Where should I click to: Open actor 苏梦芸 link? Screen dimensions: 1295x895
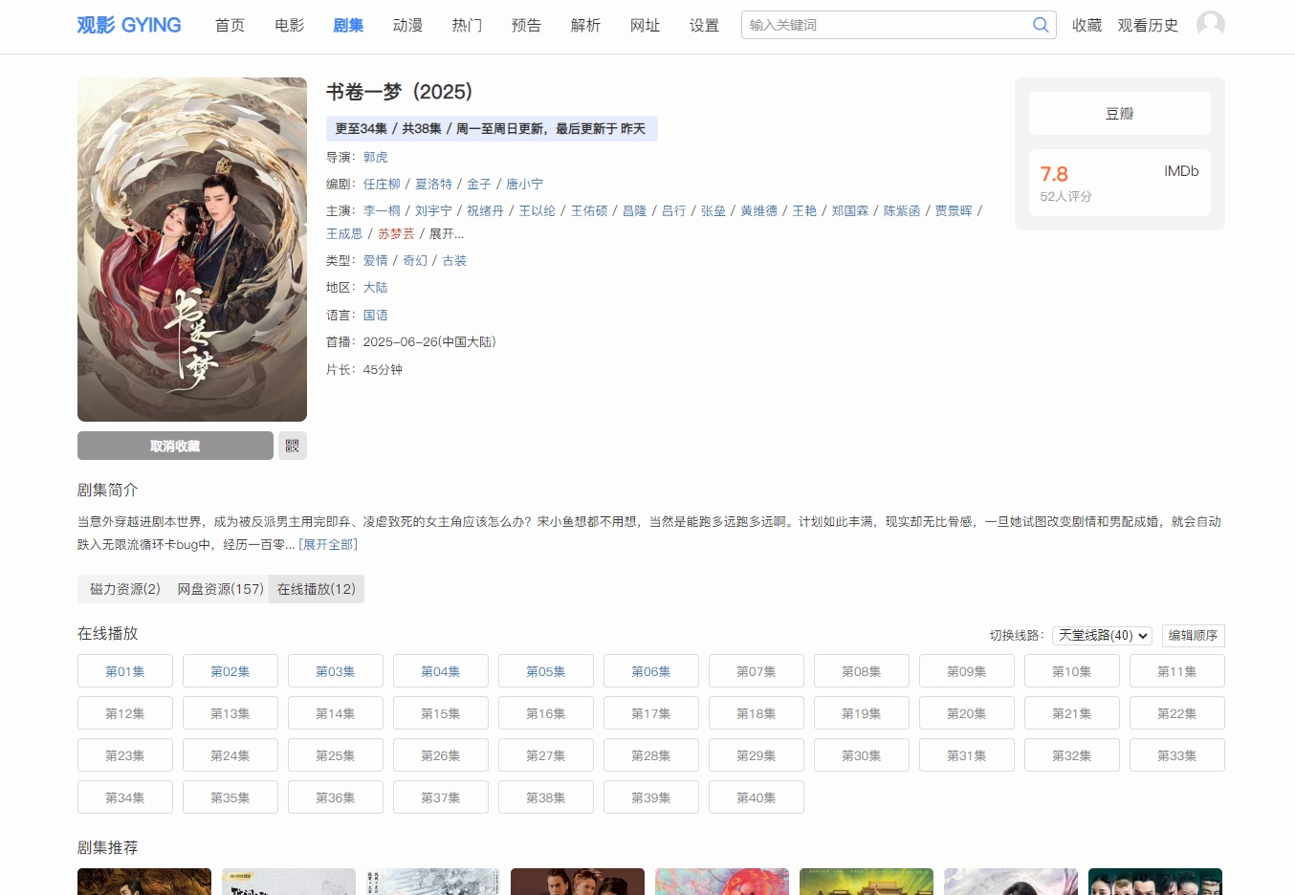click(x=396, y=233)
